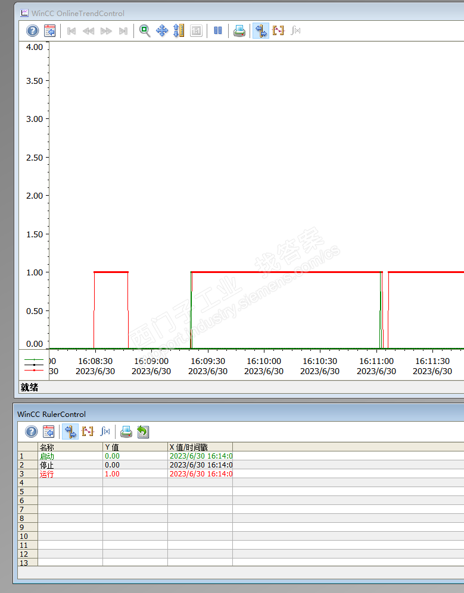Select the 启动 name cell in row 1
This screenshot has height=593, width=464.
coord(70,456)
